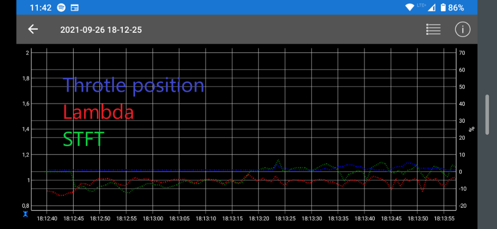497x229 pixels.
Task: Select the log title 2021-09-26 18-12-25
Action: pyautogui.click(x=101, y=30)
